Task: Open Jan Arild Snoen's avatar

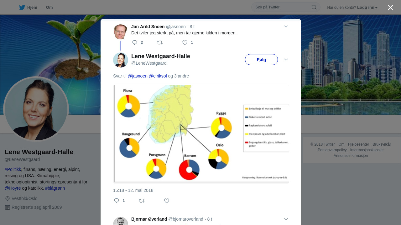Action: click(121, 32)
